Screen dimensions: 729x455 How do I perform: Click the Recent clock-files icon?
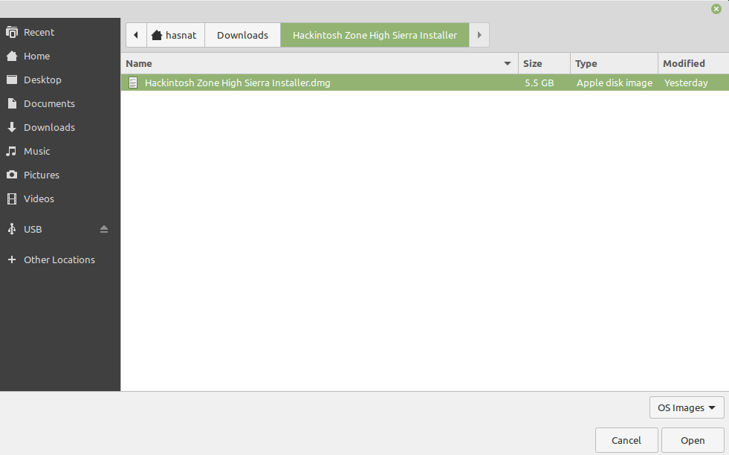(x=12, y=32)
